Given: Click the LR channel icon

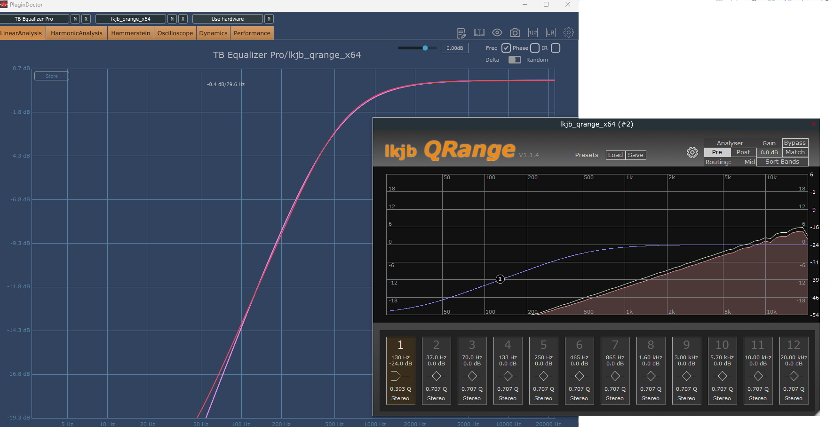Looking at the screenshot, I should pos(551,32).
